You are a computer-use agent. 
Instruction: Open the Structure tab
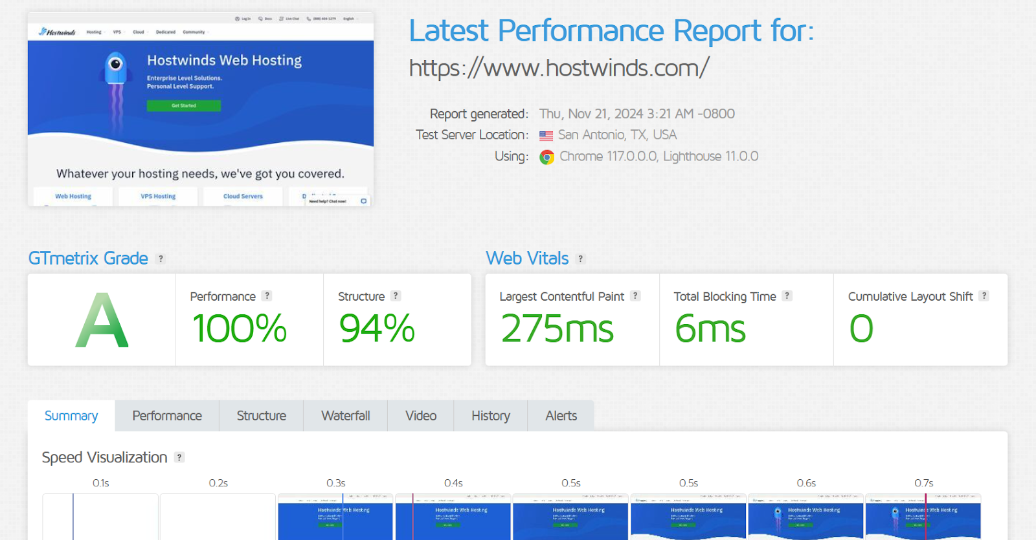click(x=262, y=416)
